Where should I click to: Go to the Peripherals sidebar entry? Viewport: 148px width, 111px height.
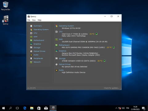click(38, 58)
